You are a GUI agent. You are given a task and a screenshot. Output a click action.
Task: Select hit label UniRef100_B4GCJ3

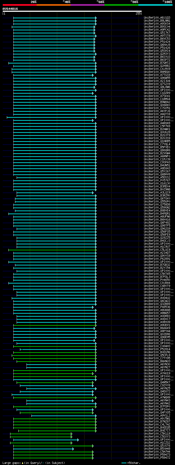pos(157,241)
